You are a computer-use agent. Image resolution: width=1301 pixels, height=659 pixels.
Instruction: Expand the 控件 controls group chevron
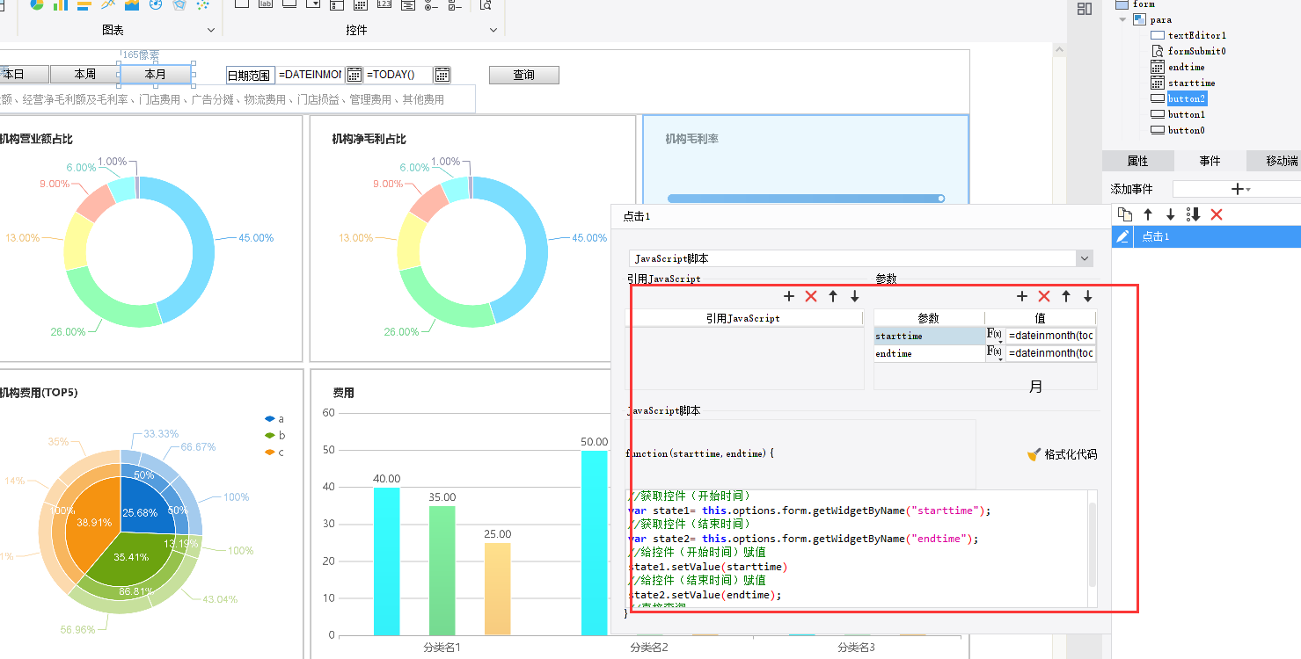[493, 30]
